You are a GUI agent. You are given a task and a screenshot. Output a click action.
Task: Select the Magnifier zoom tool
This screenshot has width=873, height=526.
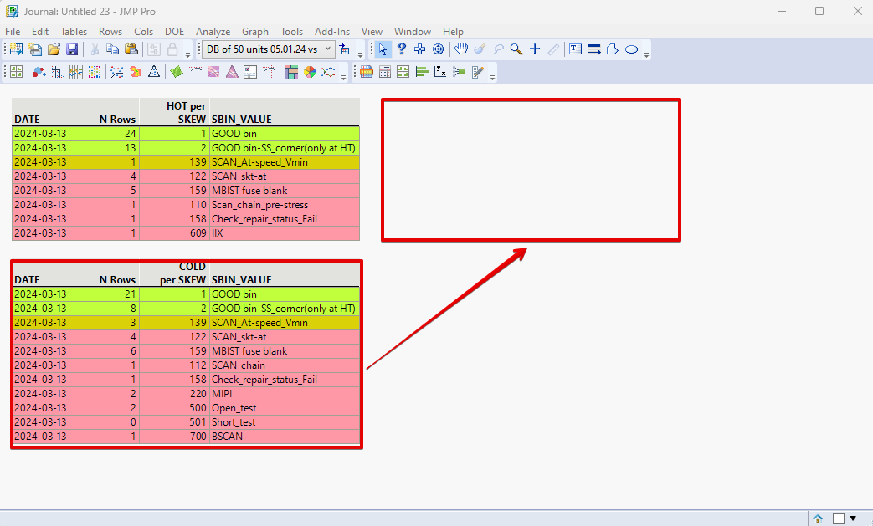pyautogui.click(x=516, y=49)
